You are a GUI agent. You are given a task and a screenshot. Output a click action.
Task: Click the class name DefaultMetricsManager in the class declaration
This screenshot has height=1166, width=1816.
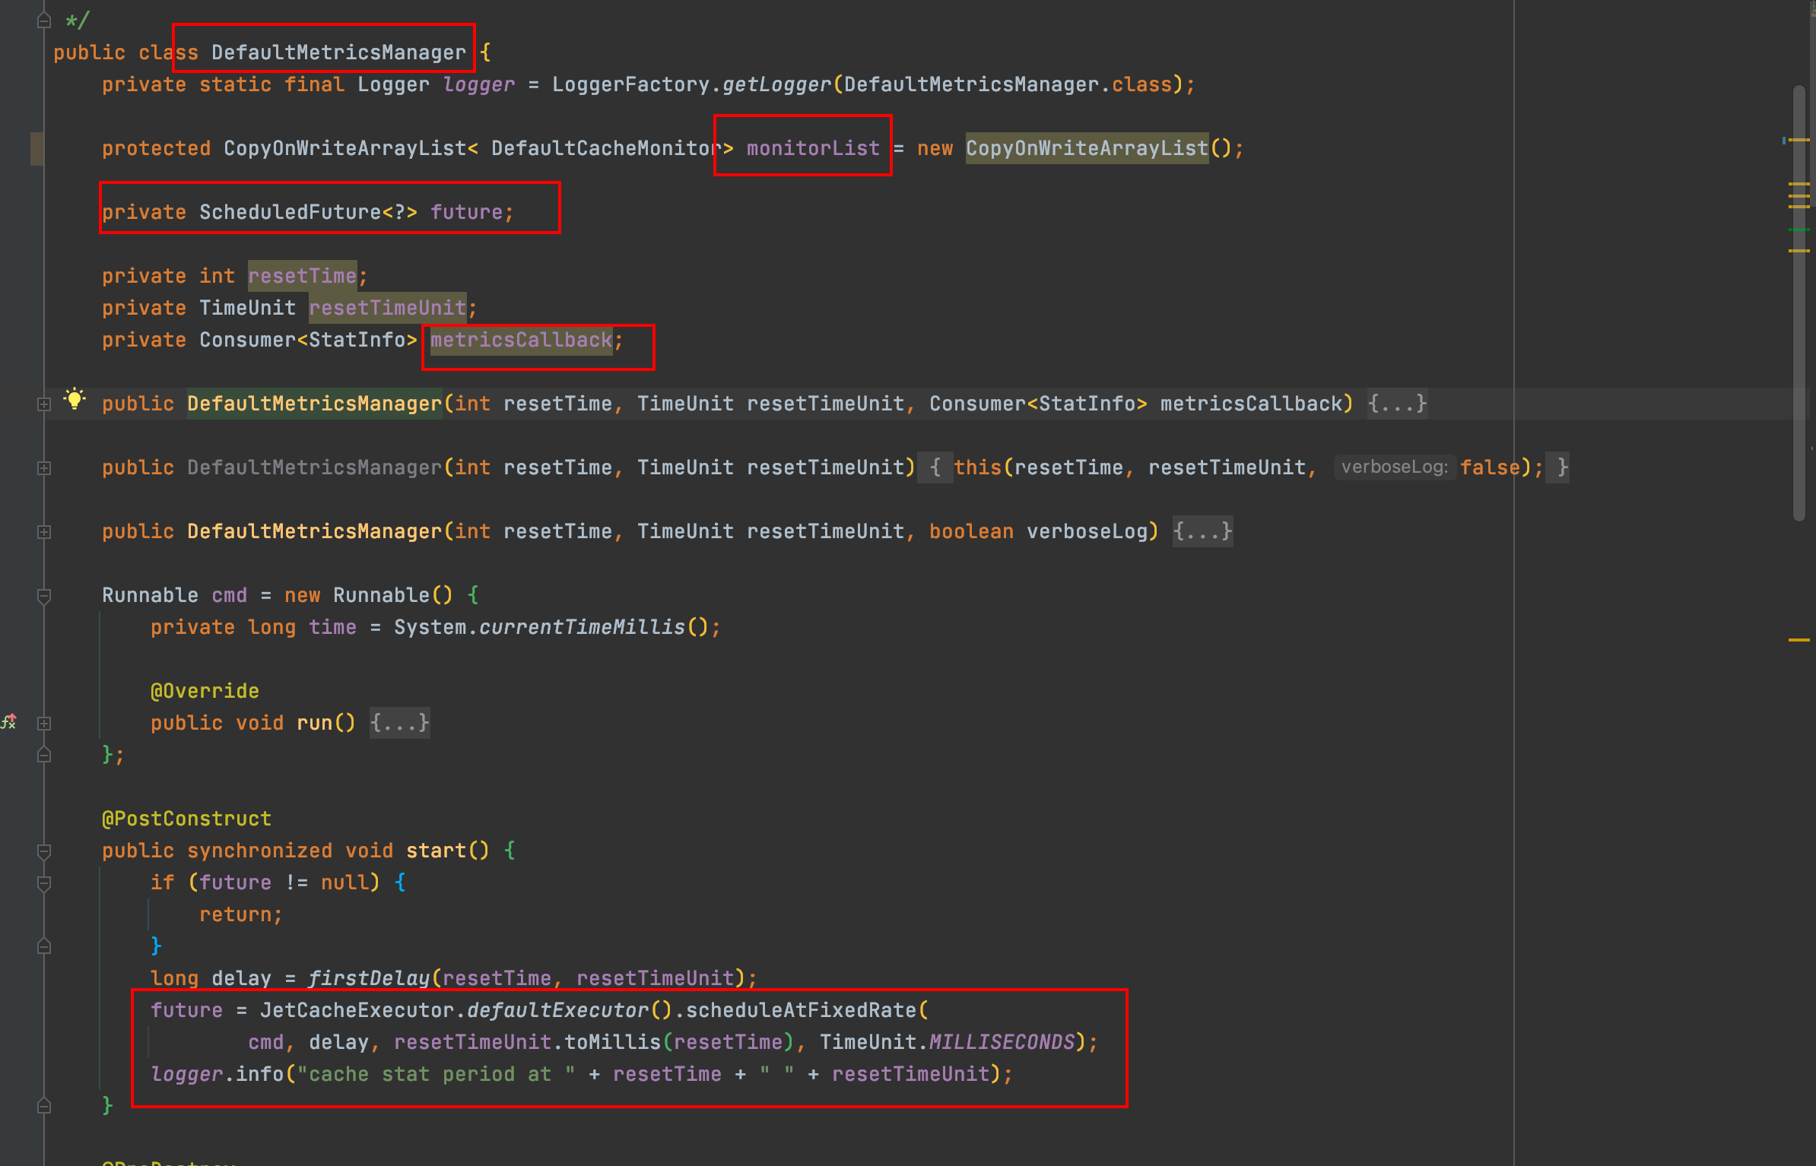click(x=338, y=52)
